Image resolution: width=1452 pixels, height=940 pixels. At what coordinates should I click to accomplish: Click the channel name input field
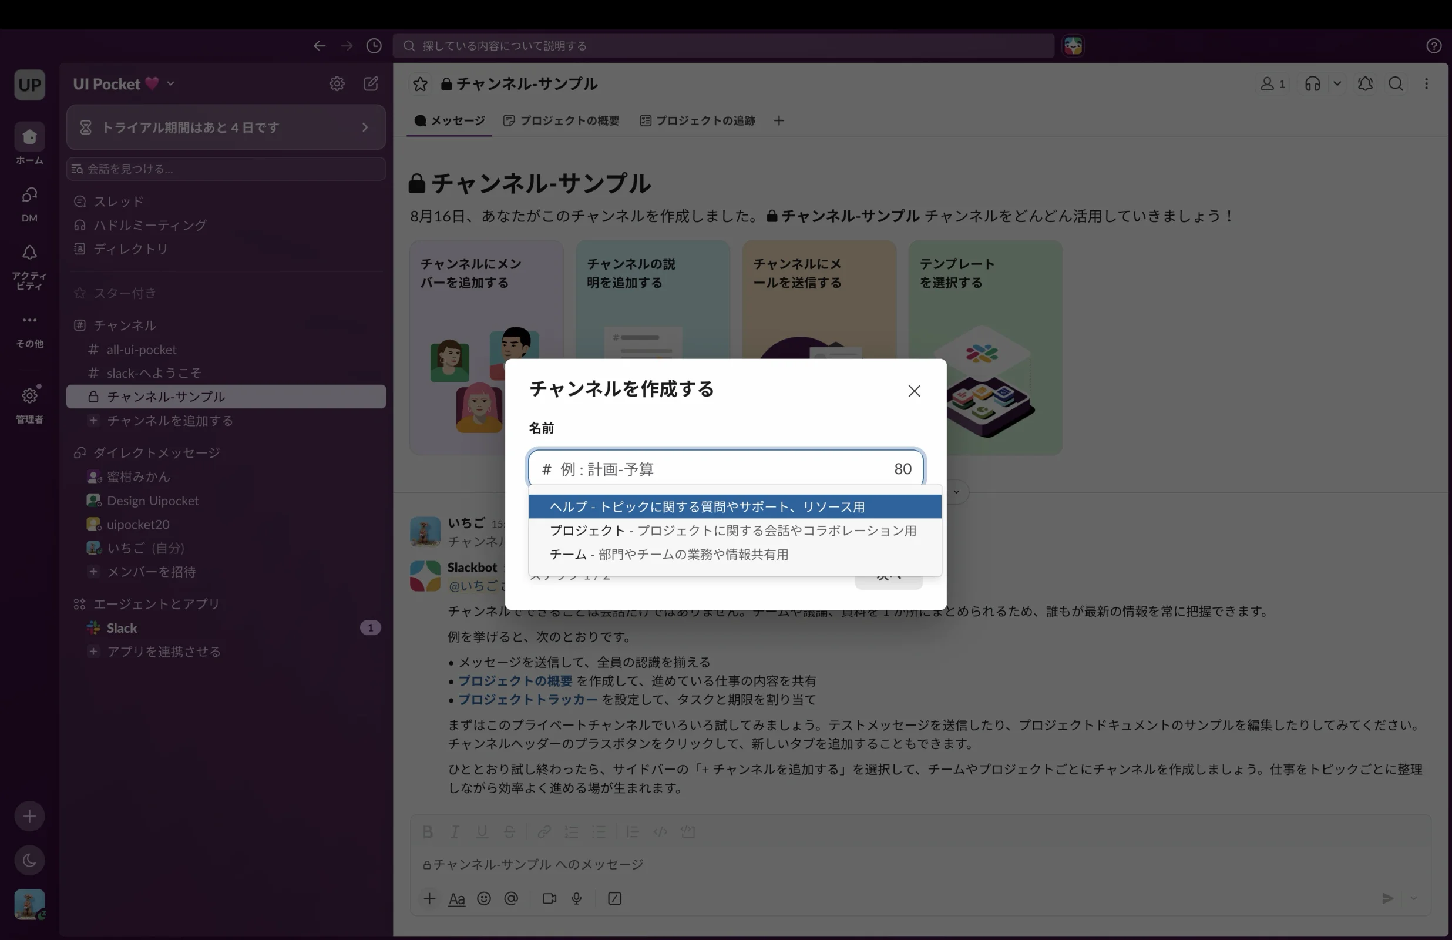pyautogui.click(x=725, y=469)
